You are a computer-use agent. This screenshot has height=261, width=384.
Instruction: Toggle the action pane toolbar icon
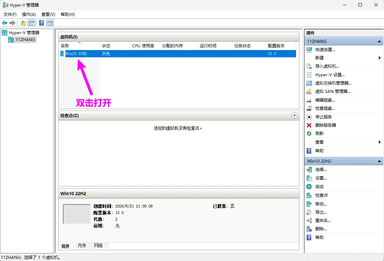(50, 23)
